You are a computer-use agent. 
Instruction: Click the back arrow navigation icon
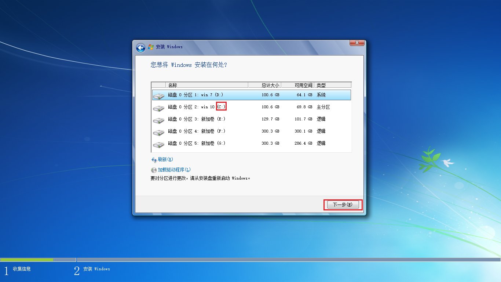[x=140, y=48]
